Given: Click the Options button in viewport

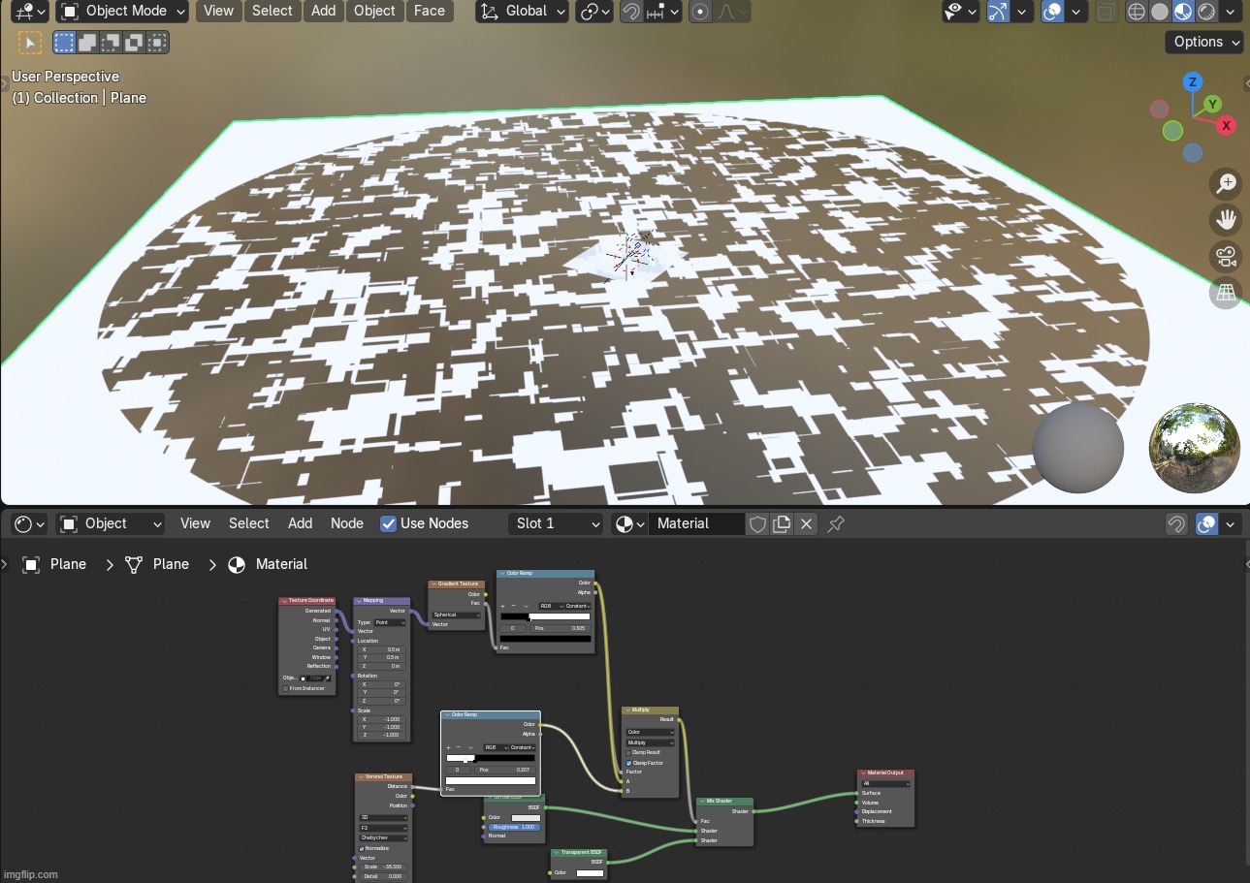Looking at the screenshot, I should [1204, 42].
